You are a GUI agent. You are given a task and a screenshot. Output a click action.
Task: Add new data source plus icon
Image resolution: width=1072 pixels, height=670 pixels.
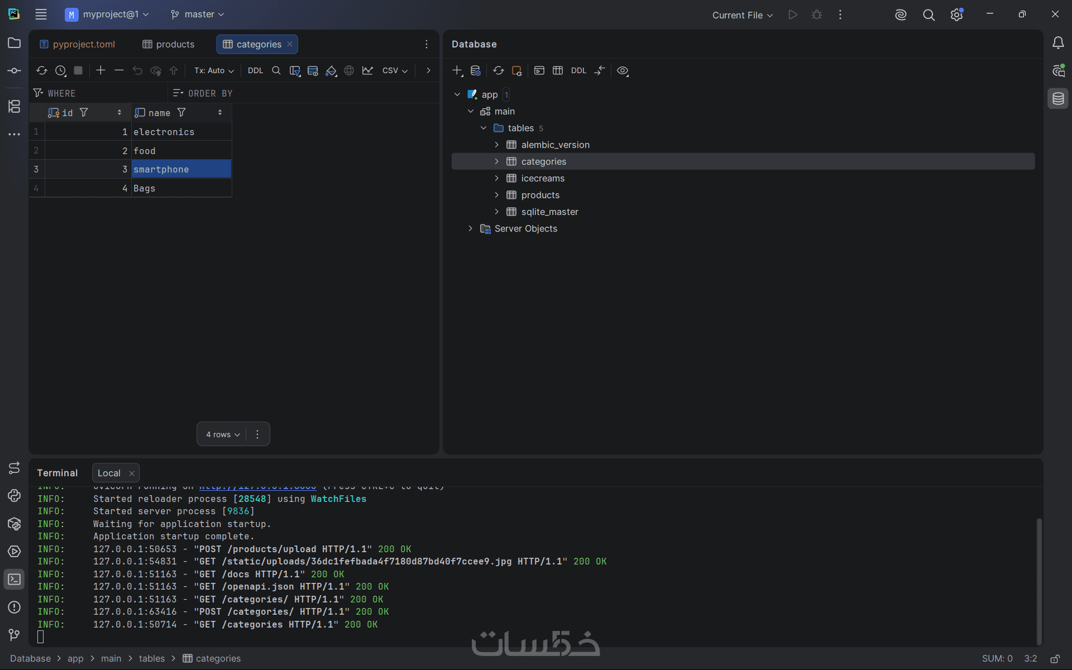coord(457,70)
